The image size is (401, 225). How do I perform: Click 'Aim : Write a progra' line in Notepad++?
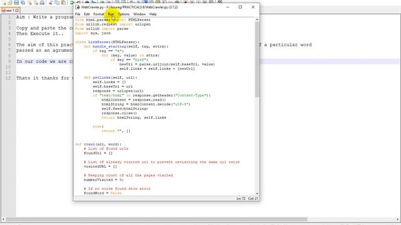pos(44,17)
